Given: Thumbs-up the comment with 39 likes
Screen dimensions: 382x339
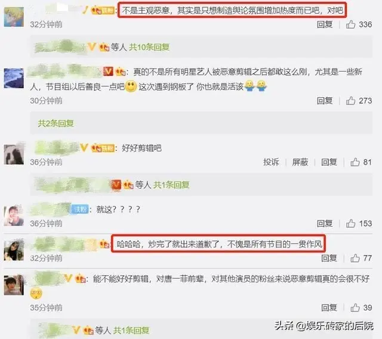Looking at the screenshot, I should 355,307.
